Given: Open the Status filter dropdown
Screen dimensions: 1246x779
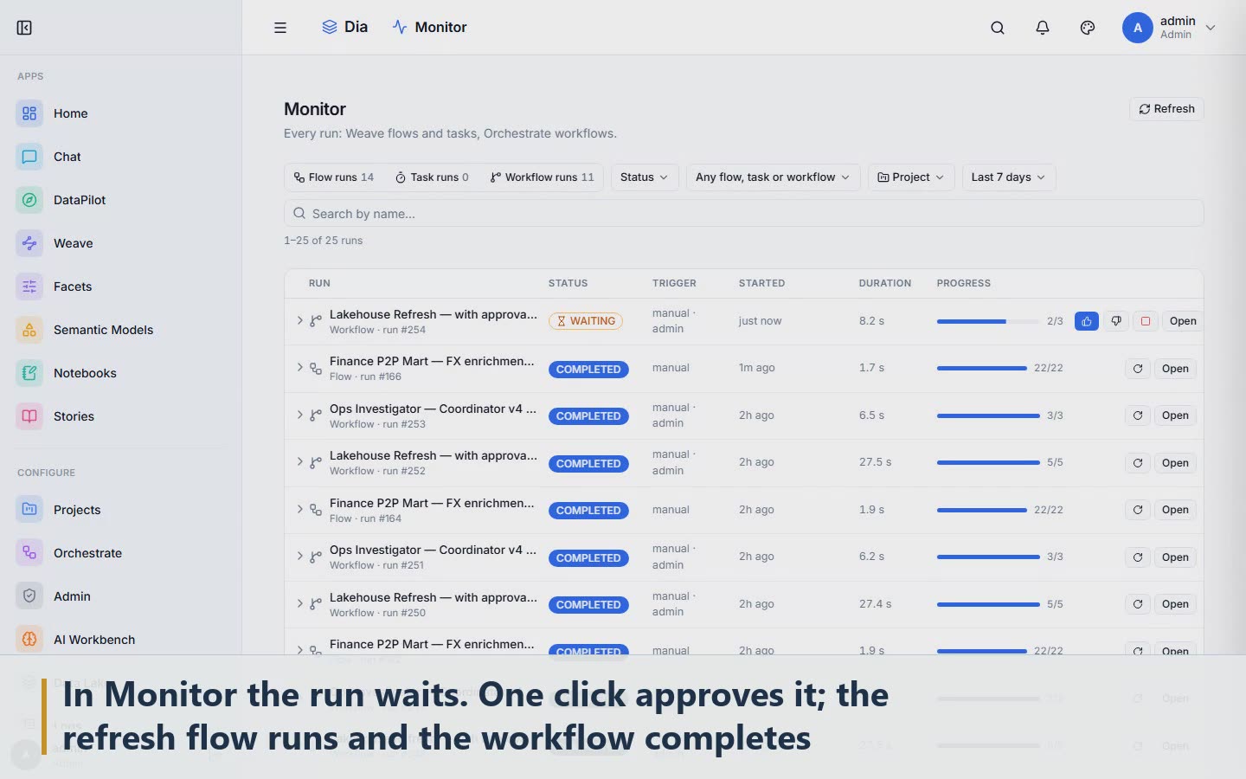Looking at the screenshot, I should click(x=645, y=177).
